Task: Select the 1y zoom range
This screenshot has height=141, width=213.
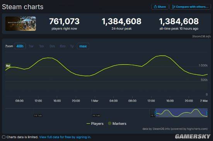Action: (x=72, y=46)
